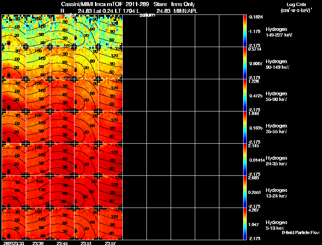
Task: Pick the 55-90 keV panel at 23:51
Action: pyautogui.click(x=87, y=95)
